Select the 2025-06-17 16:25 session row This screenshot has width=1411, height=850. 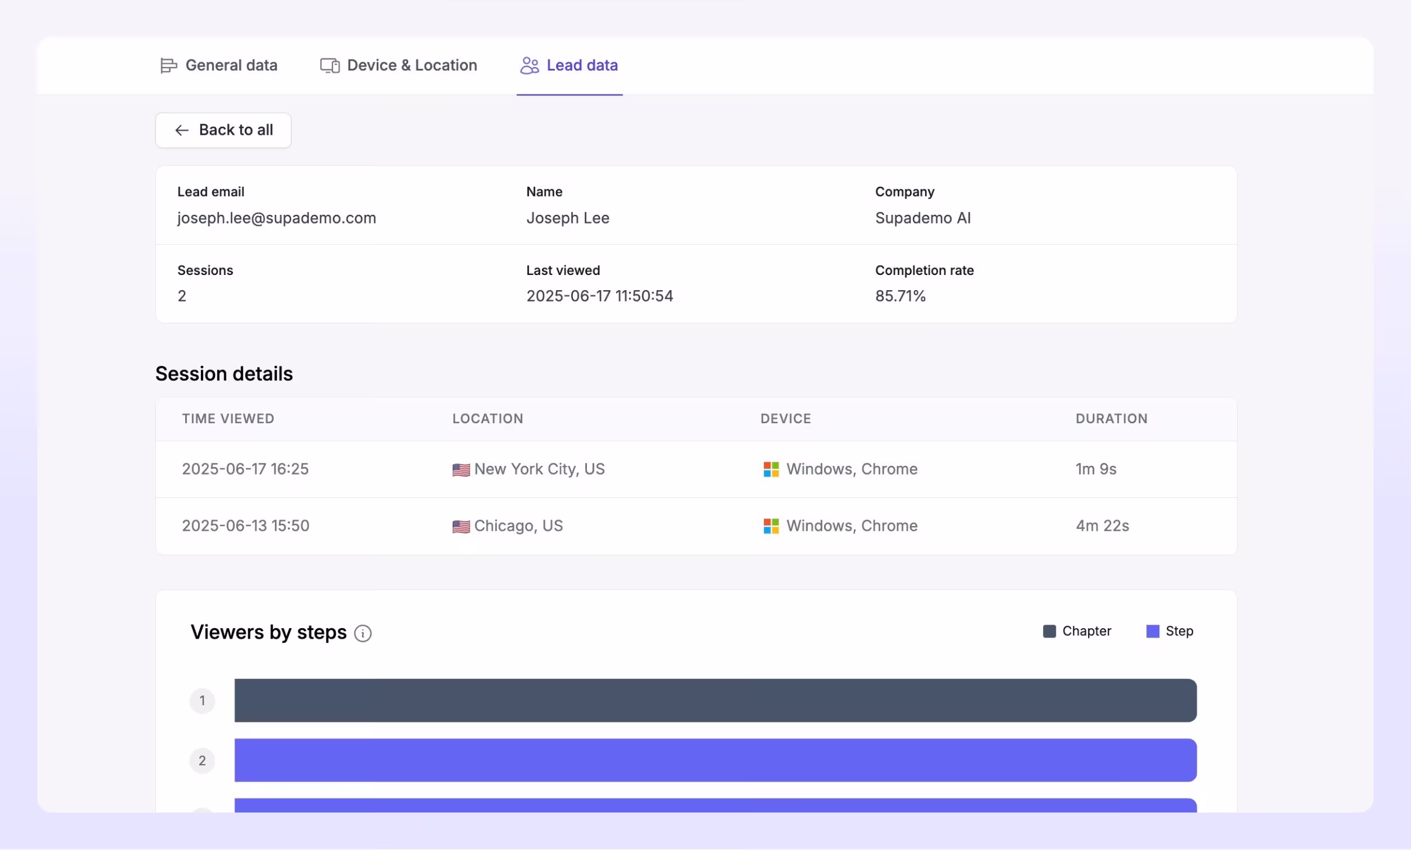tap(245, 469)
